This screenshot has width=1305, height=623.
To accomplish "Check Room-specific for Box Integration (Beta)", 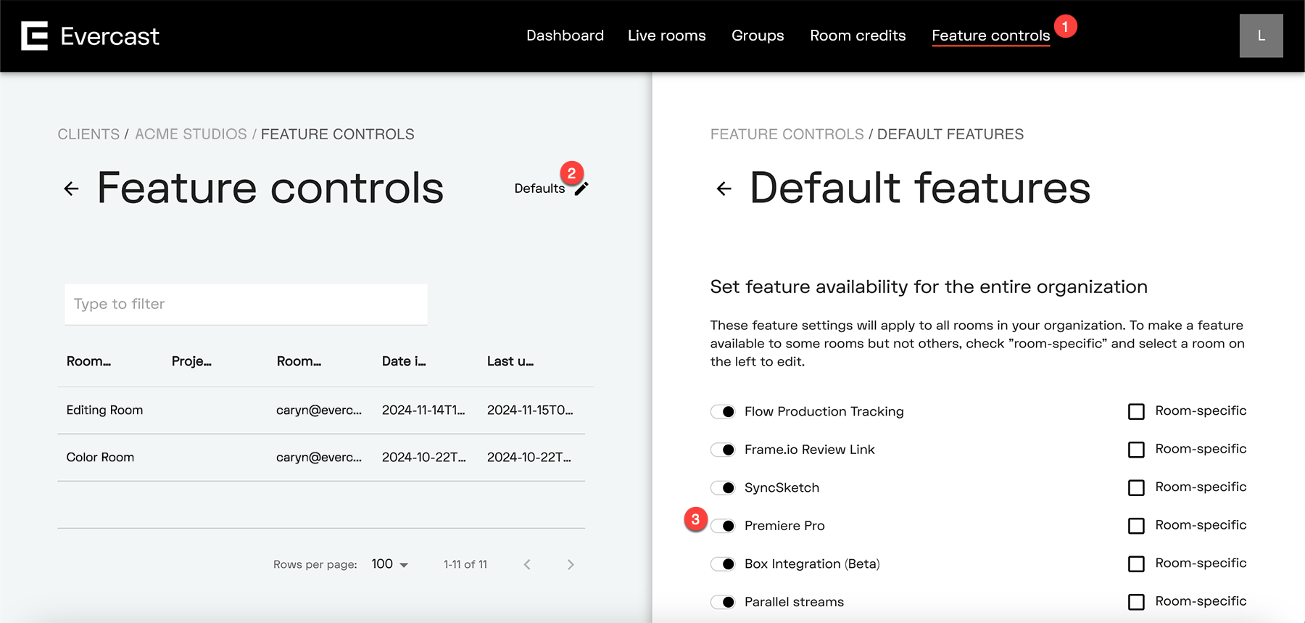I will (x=1136, y=564).
